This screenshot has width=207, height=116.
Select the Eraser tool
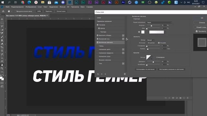click(x=2, y=44)
